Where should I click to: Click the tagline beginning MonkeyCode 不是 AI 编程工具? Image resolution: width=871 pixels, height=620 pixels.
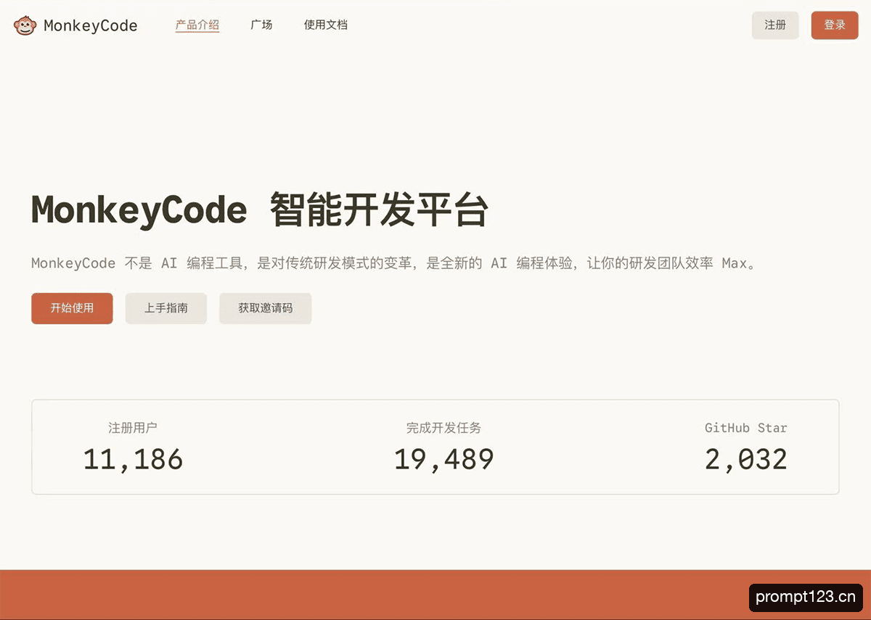pos(394,263)
